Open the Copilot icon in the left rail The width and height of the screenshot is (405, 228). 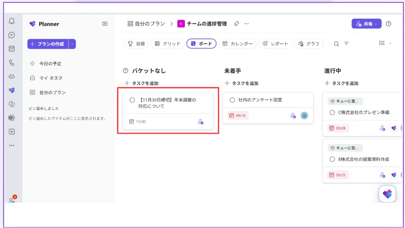pyautogui.click(x=12, y=104)
